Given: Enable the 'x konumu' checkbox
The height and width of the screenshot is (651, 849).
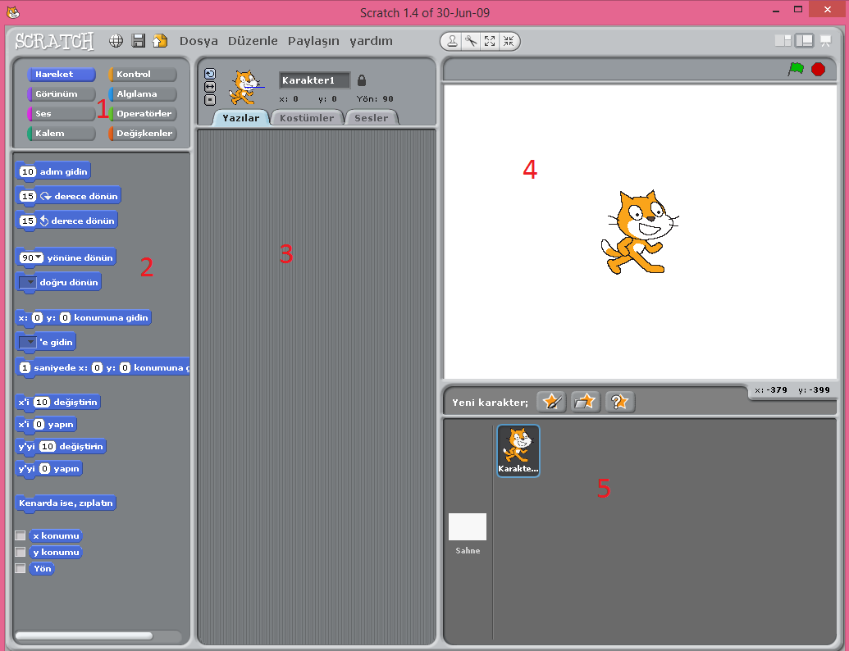Looking at the screenshot, I should pyautogui.click(x=21, y=536).
